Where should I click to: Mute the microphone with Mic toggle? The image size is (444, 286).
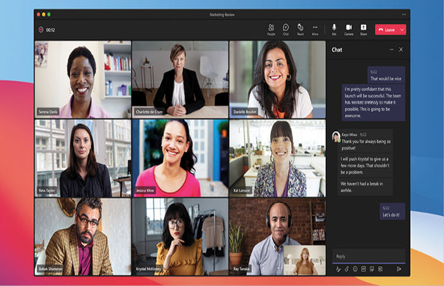tap(334, 29)
